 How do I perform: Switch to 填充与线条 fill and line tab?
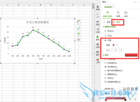click(108, 14)
